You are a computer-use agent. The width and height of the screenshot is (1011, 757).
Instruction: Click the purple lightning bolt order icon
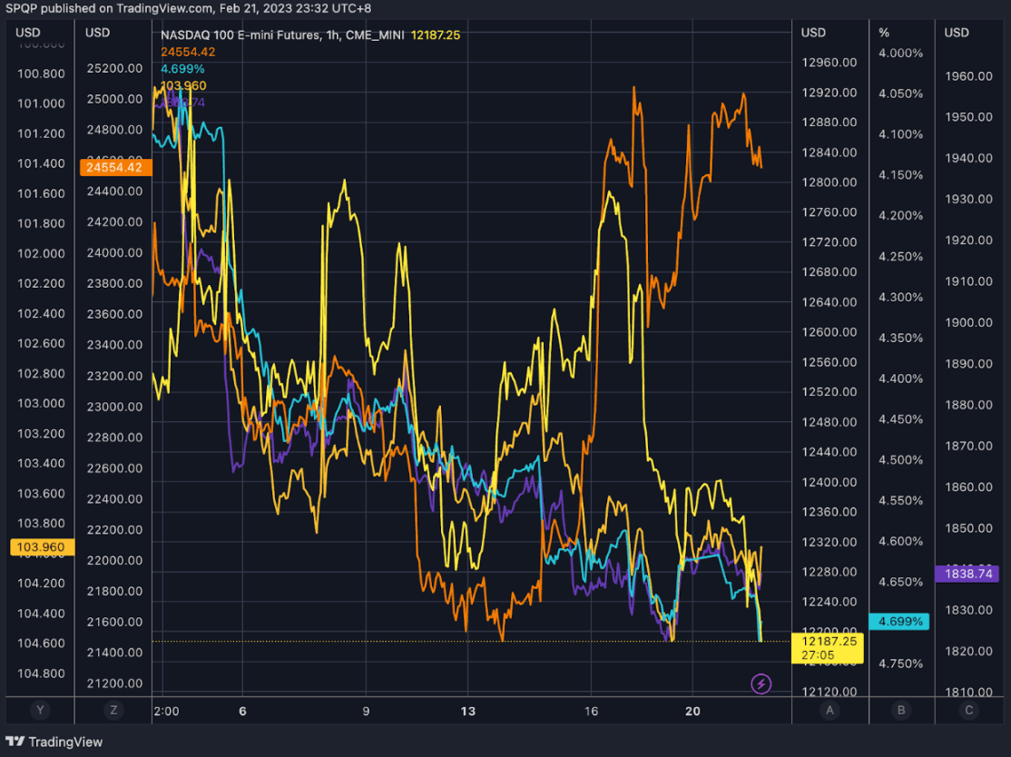pos(761,683)
